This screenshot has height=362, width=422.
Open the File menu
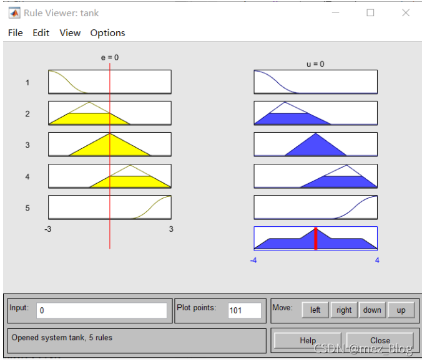click(x=16, y=33)
